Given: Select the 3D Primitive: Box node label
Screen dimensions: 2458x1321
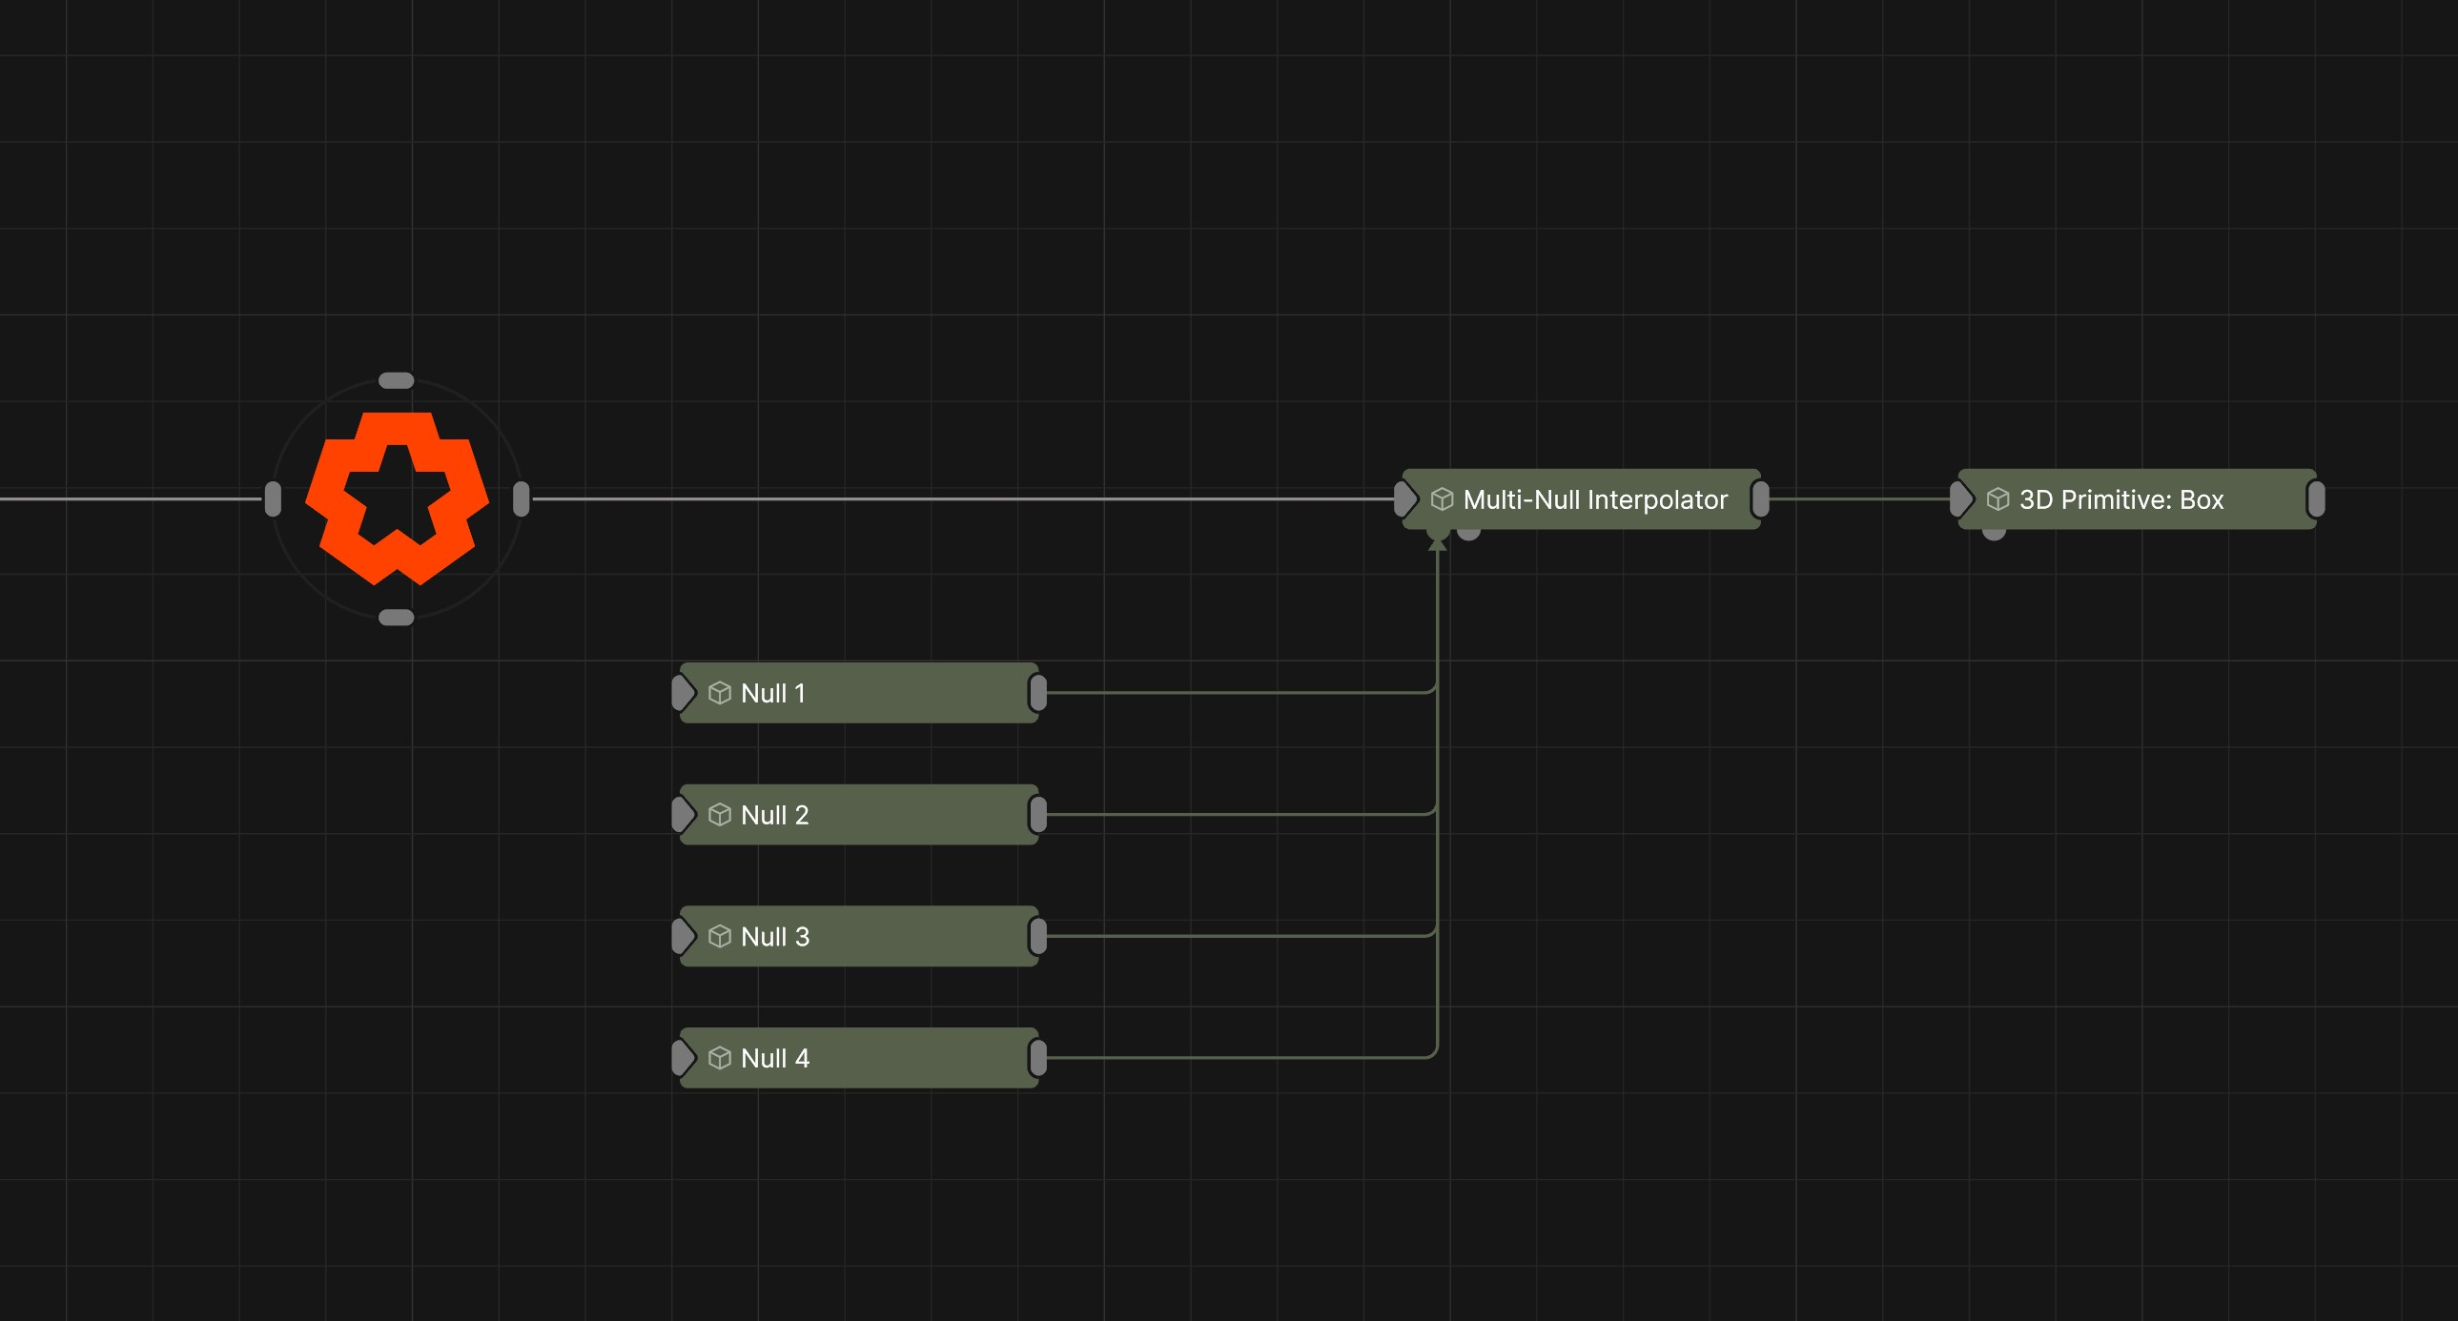Looking at the screenshot, I should tap(2121, 499).
